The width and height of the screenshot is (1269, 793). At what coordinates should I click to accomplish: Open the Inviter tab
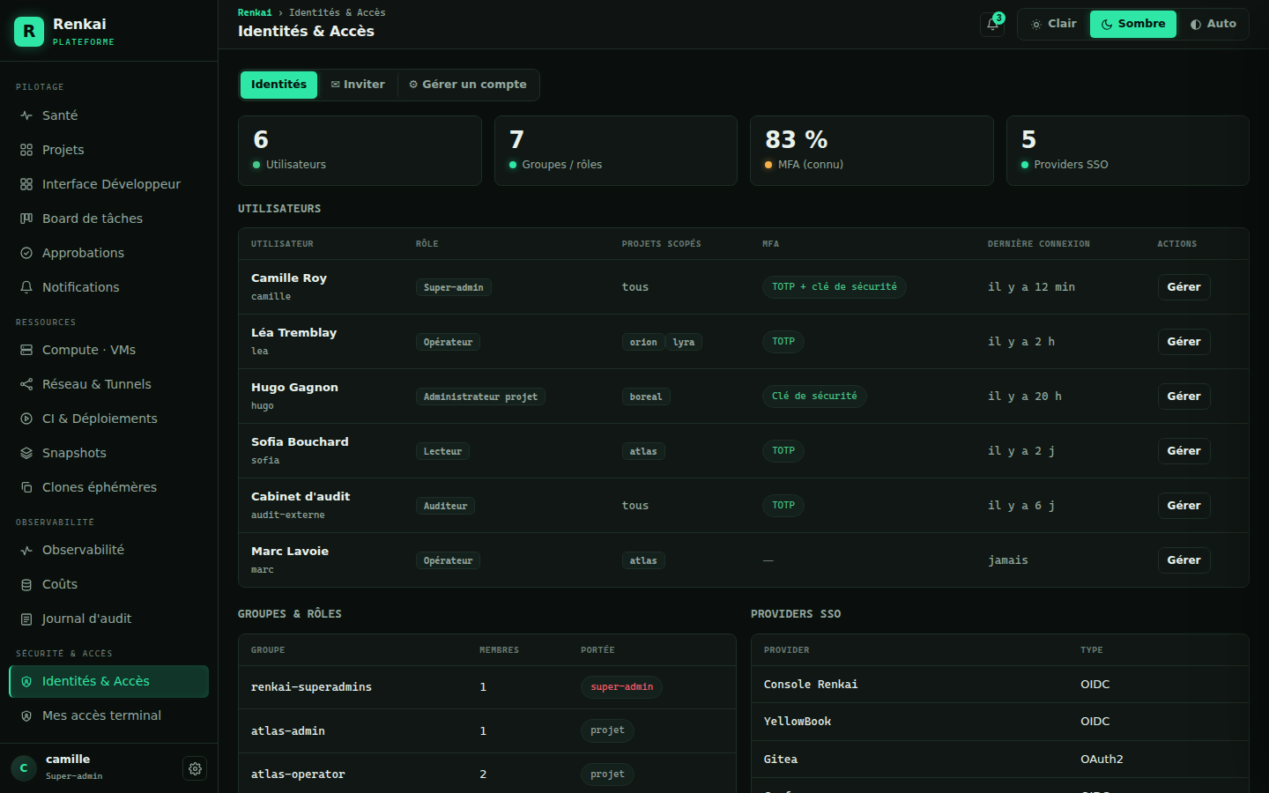[x=358, y=85]
